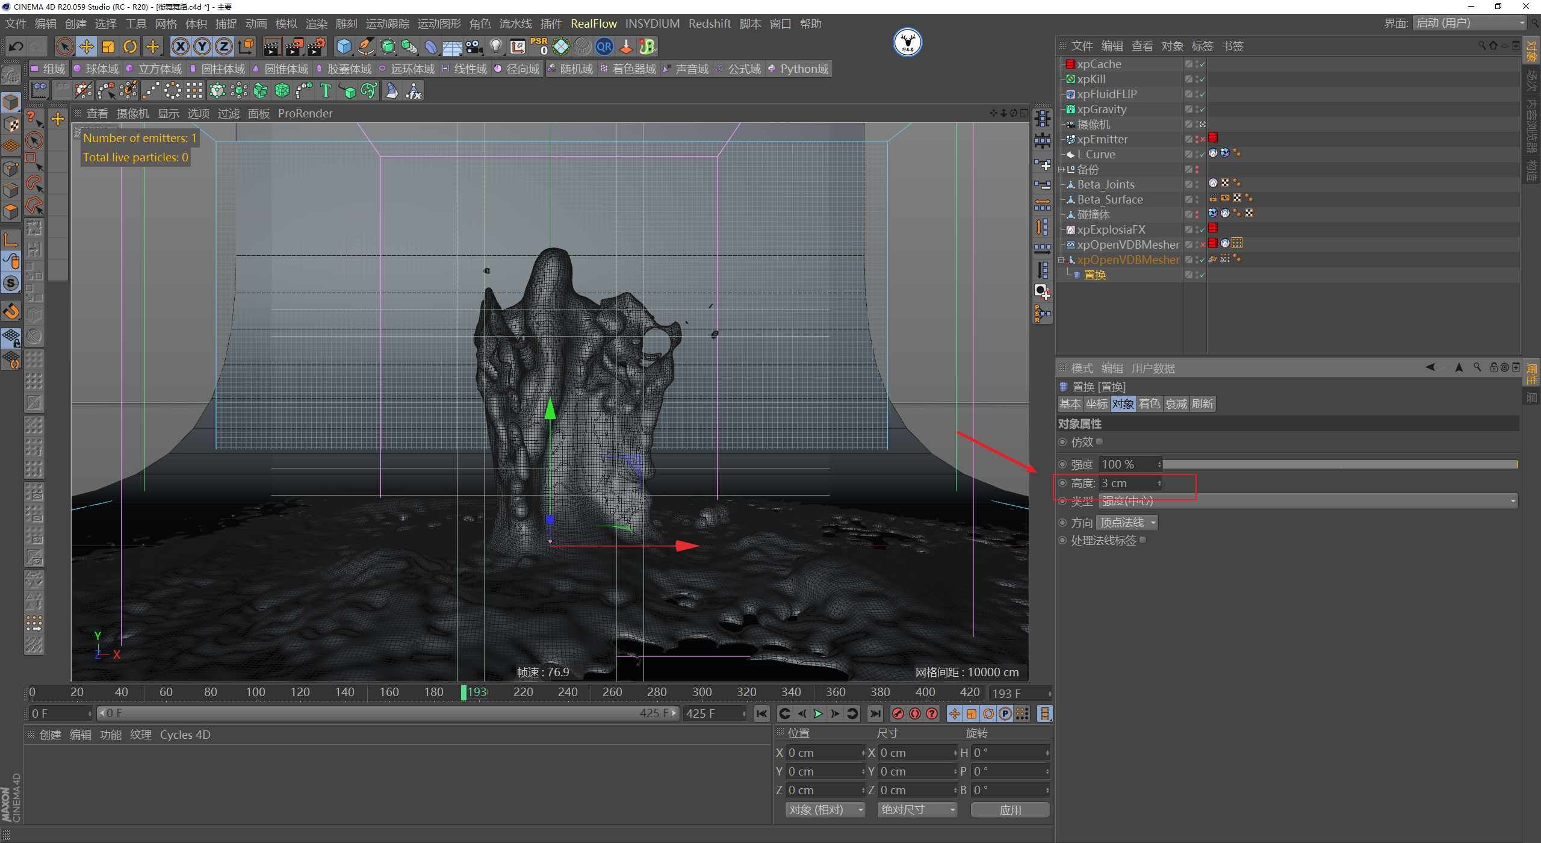Toggle xpGravity enabled checkmark
Screen dimensions: 1541x843
1202,110
